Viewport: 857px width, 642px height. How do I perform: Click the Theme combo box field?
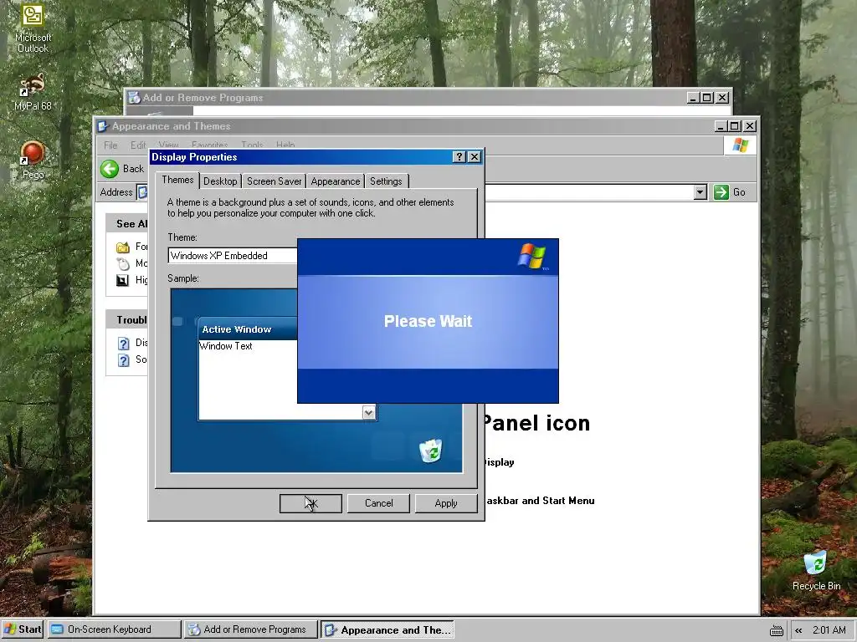(x=233, y=256)
